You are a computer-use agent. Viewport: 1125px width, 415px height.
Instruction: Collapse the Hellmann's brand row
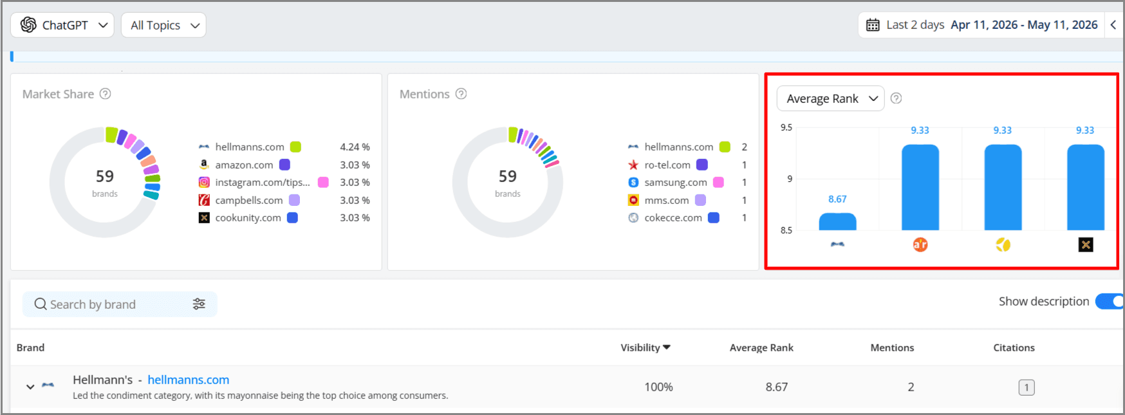click(30, 387)
